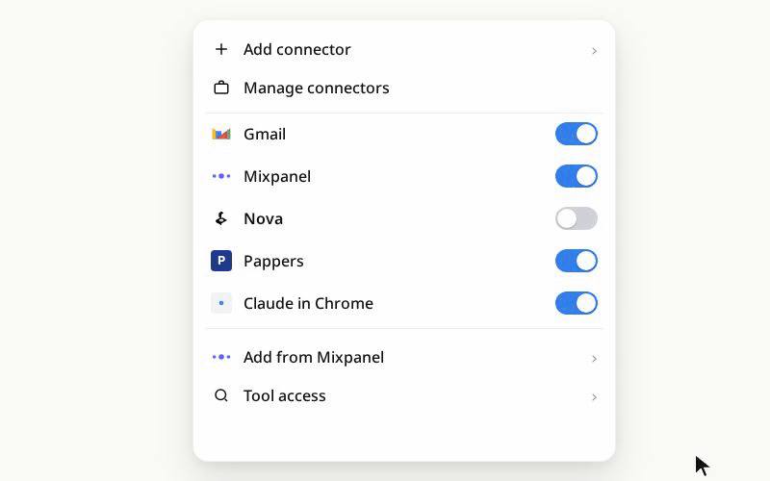
Task: Click the blue Pappers P icon
Action: 221,261
